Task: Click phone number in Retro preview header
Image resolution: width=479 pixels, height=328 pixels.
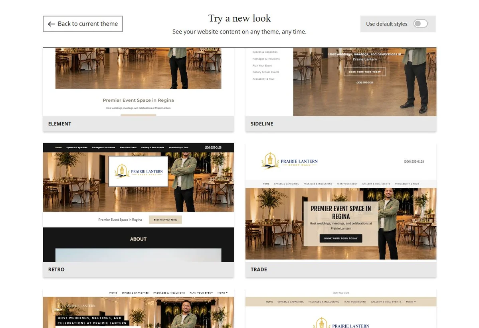Action: point(213,147)
